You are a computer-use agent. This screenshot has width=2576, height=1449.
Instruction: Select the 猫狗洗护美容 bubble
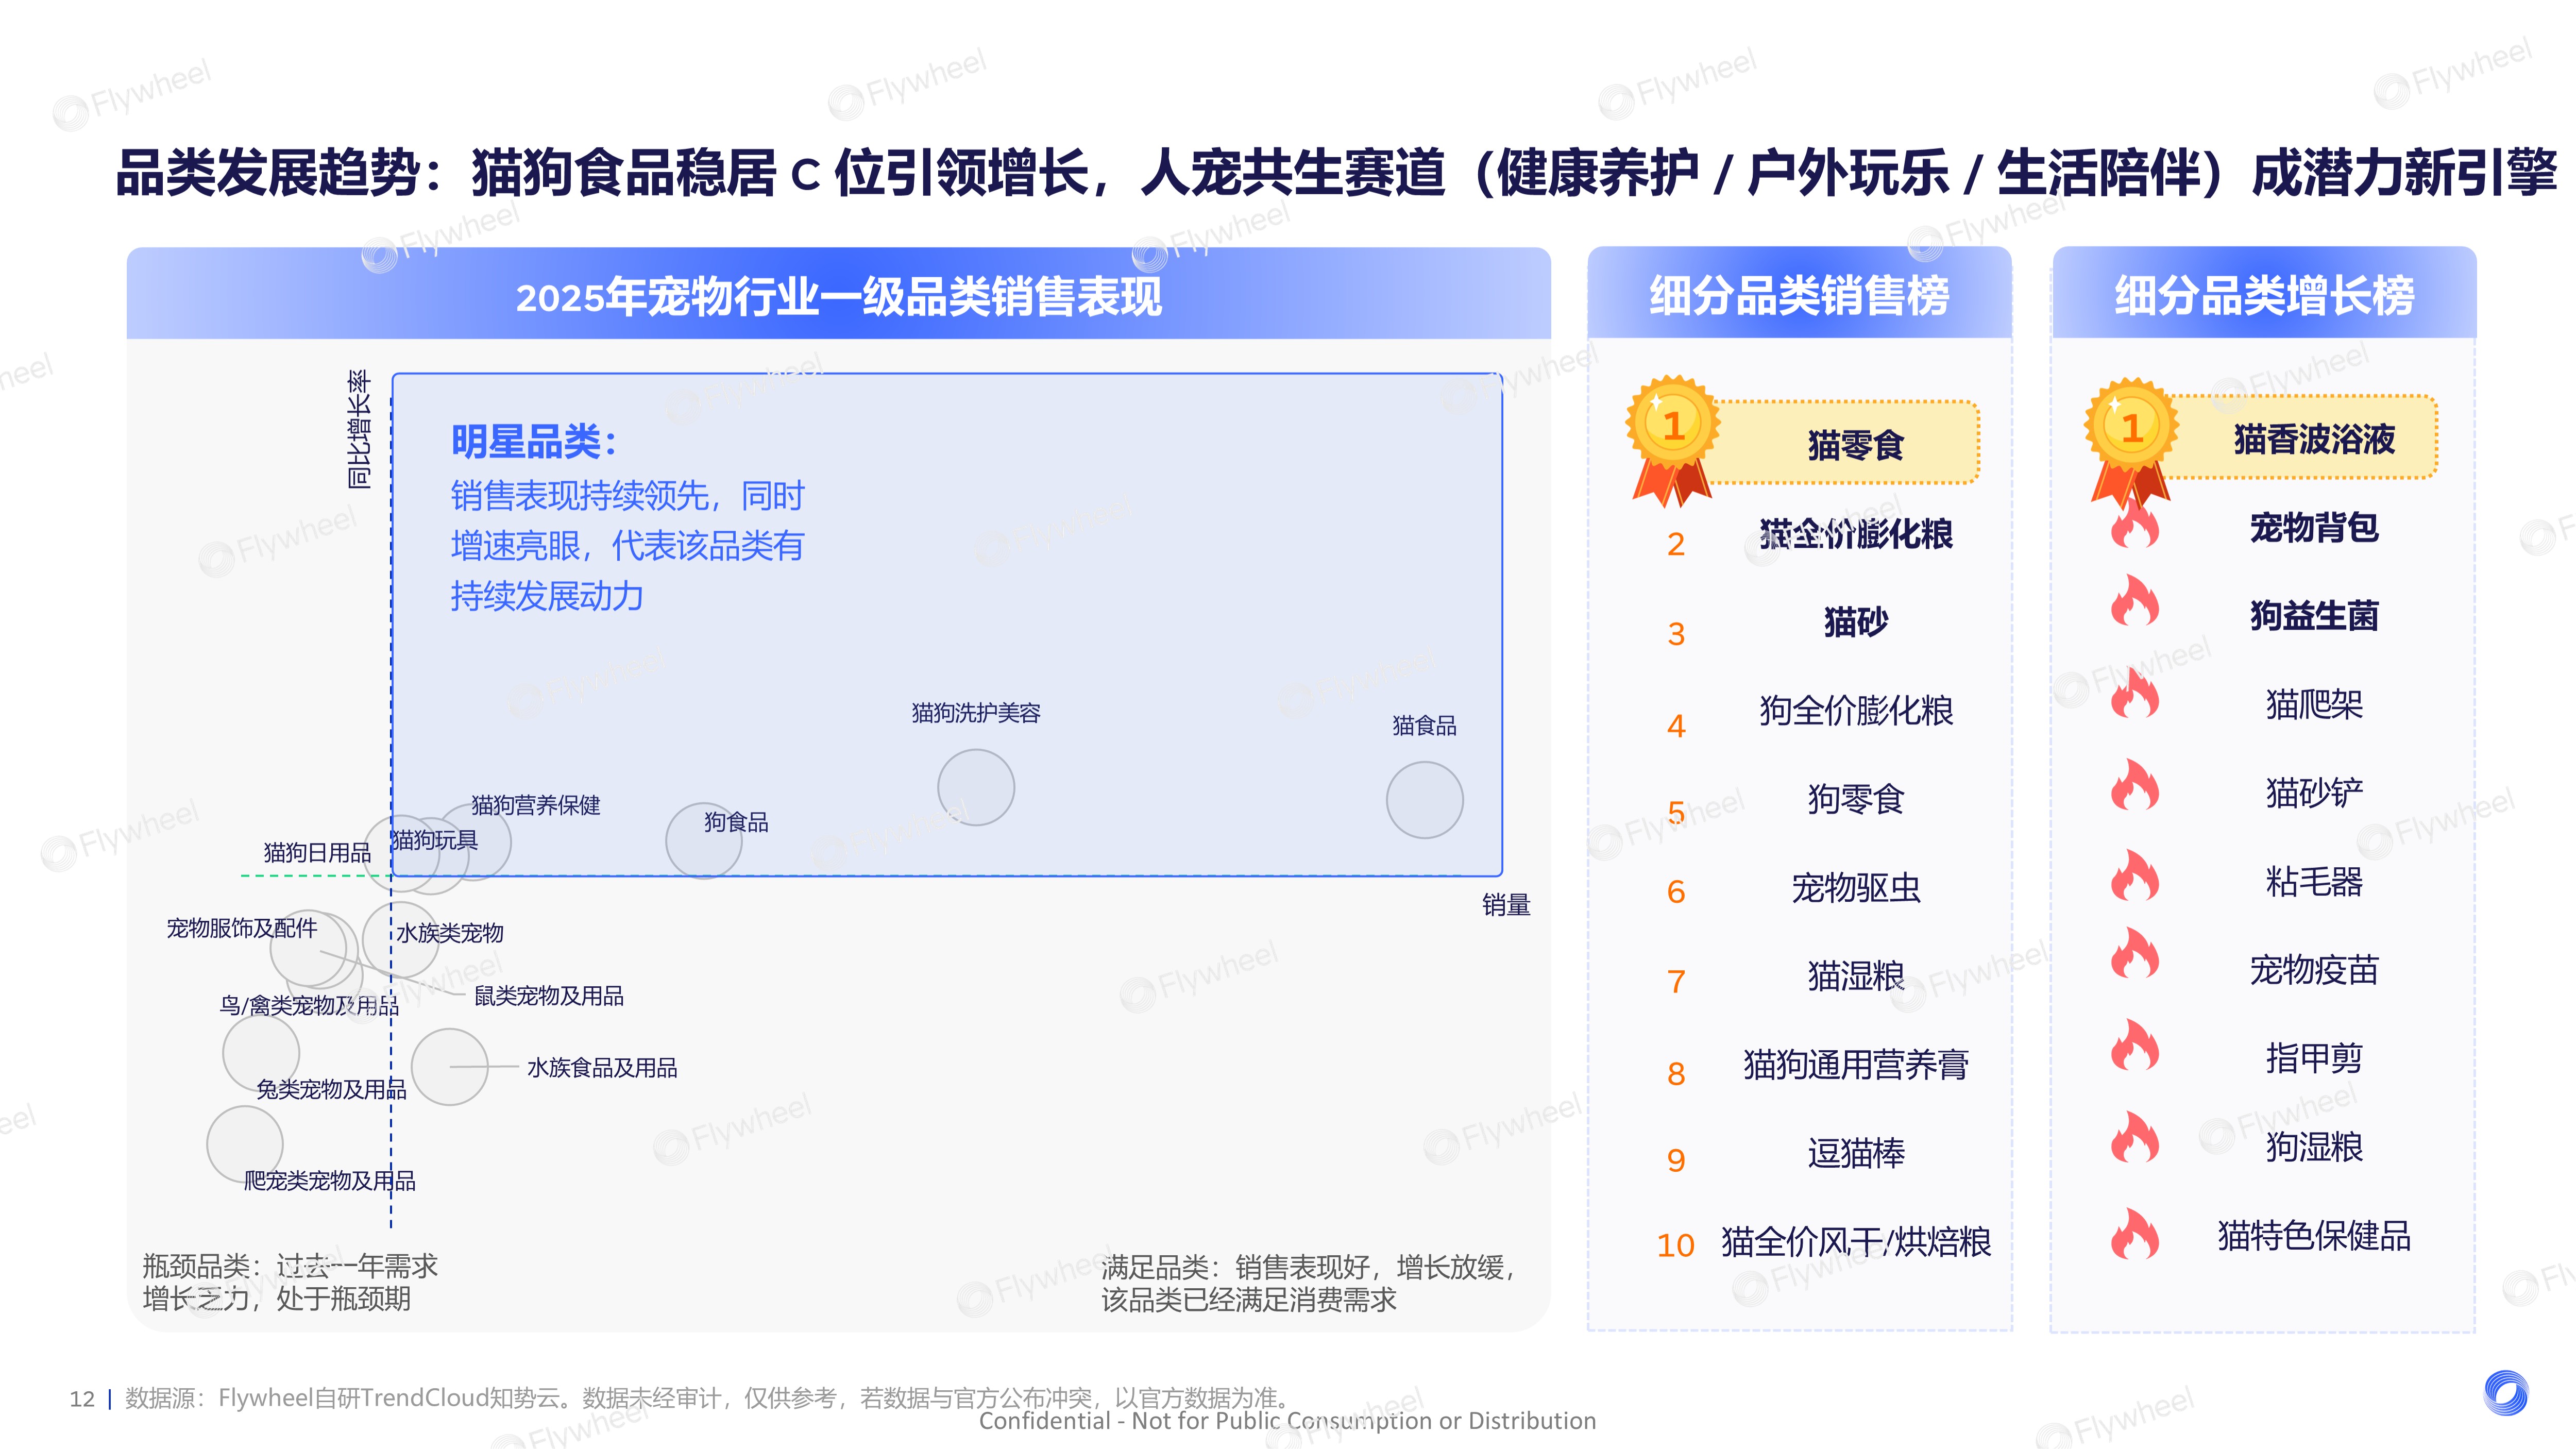[976, 787]
